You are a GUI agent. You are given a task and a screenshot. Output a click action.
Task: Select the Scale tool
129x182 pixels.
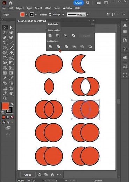click(11, 58)
